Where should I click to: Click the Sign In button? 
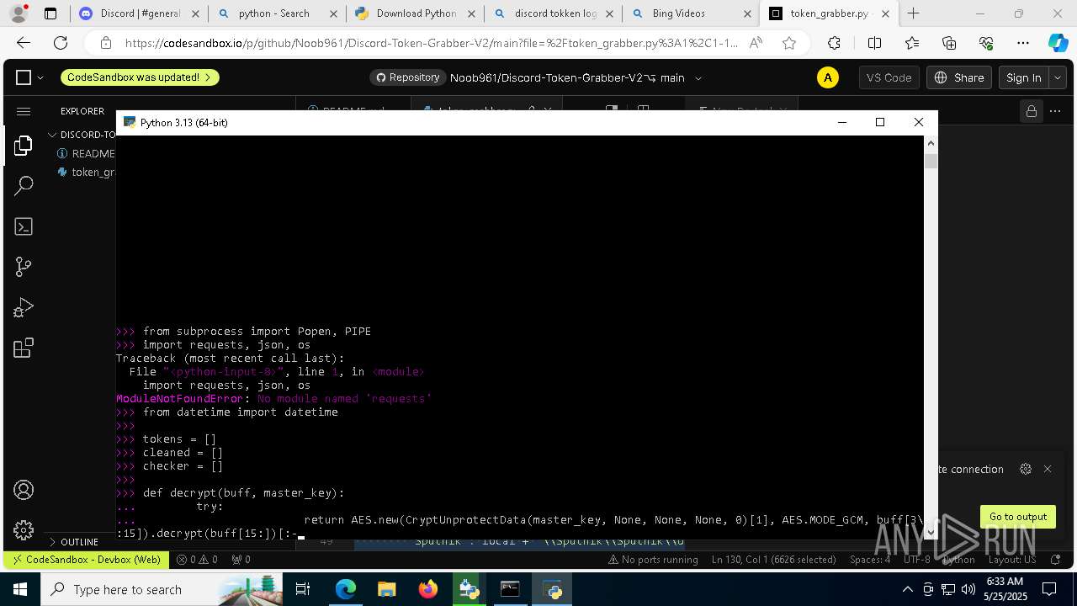[1024, 77]
